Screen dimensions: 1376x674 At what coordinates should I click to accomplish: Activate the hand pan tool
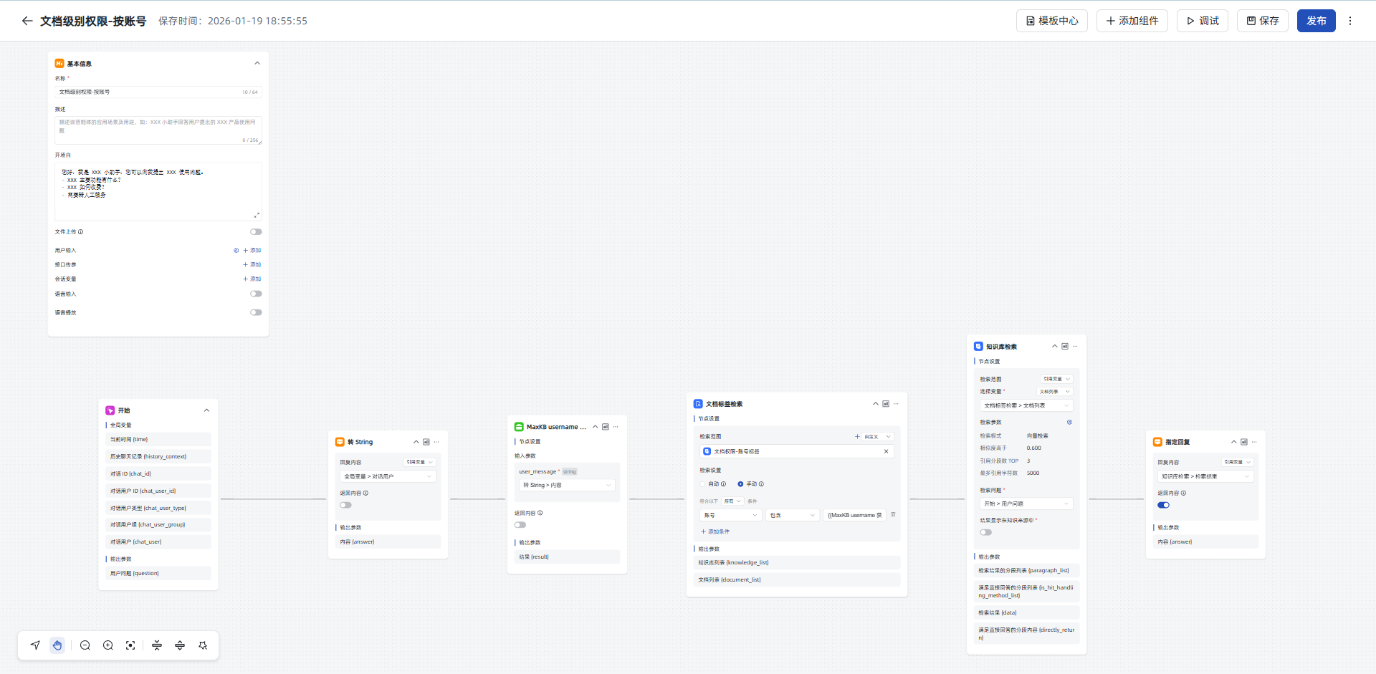(x=57, y=645)
